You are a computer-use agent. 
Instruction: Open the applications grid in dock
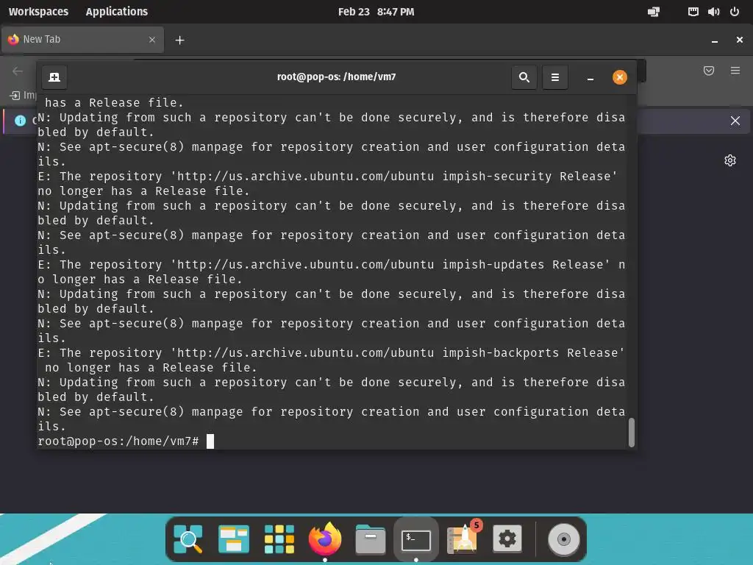coord(279,539)
